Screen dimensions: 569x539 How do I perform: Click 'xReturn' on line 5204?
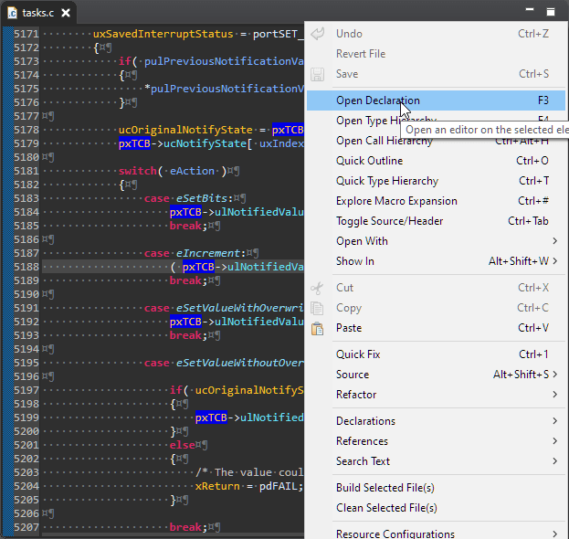click(x=217, y=486)
